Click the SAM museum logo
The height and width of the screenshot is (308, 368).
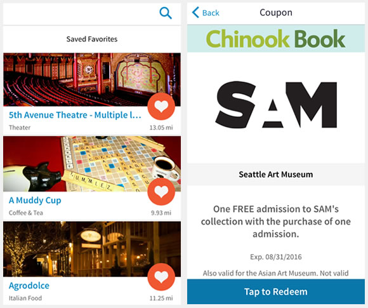pos(276,105)
